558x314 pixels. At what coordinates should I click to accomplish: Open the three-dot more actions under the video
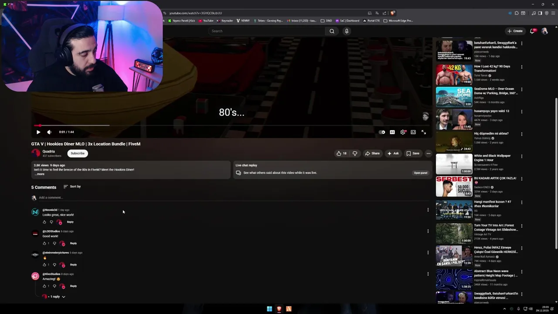click(x=429, y=154)
